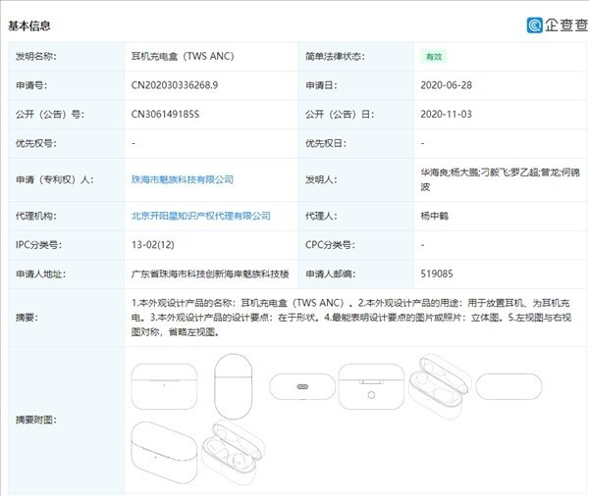Click the 摘要附图 field label
Image resolution: width=589 pixels, height=496 pixels.
[x=36, y=420]
